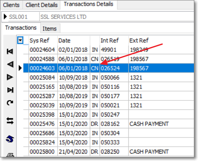
Task: Go to next record arrow icon
Action: tap(10, 77)
